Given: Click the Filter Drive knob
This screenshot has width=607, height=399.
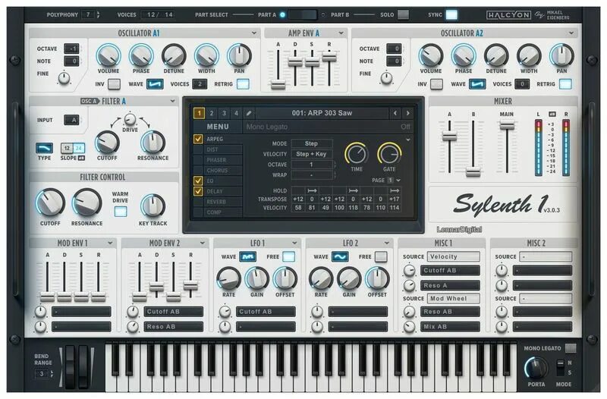Looking at the screenshot, I should (130, 119).
